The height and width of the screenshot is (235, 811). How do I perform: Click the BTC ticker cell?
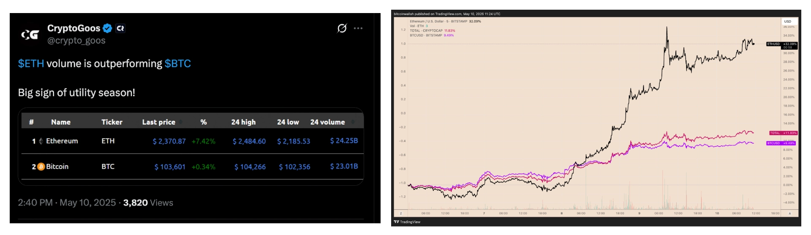pyautogui.click(x=108, y=167)
